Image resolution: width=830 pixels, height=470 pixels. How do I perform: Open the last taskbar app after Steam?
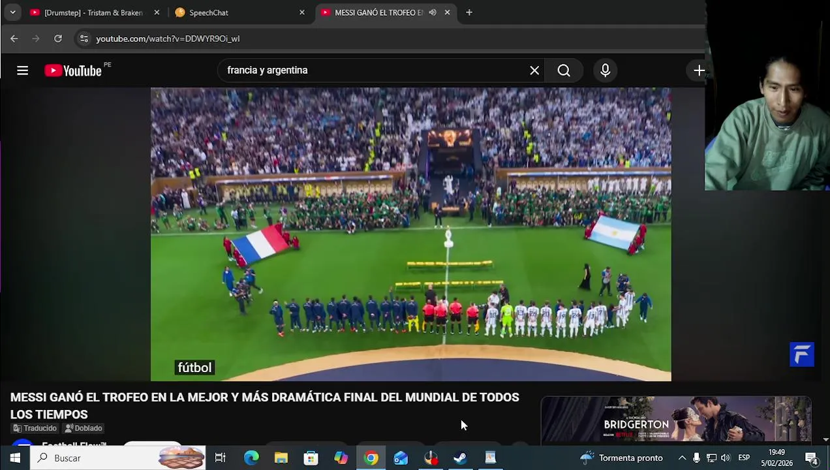(x=490, y=458)
